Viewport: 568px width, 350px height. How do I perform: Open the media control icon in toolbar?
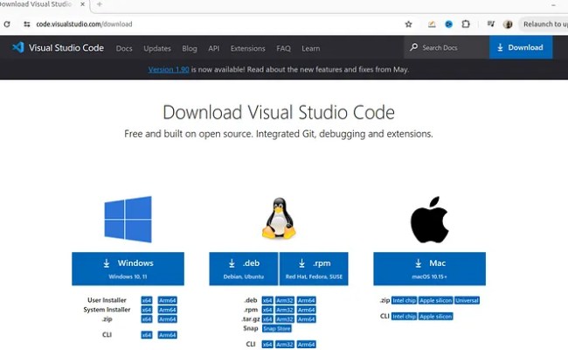click(x=491, y=24)
